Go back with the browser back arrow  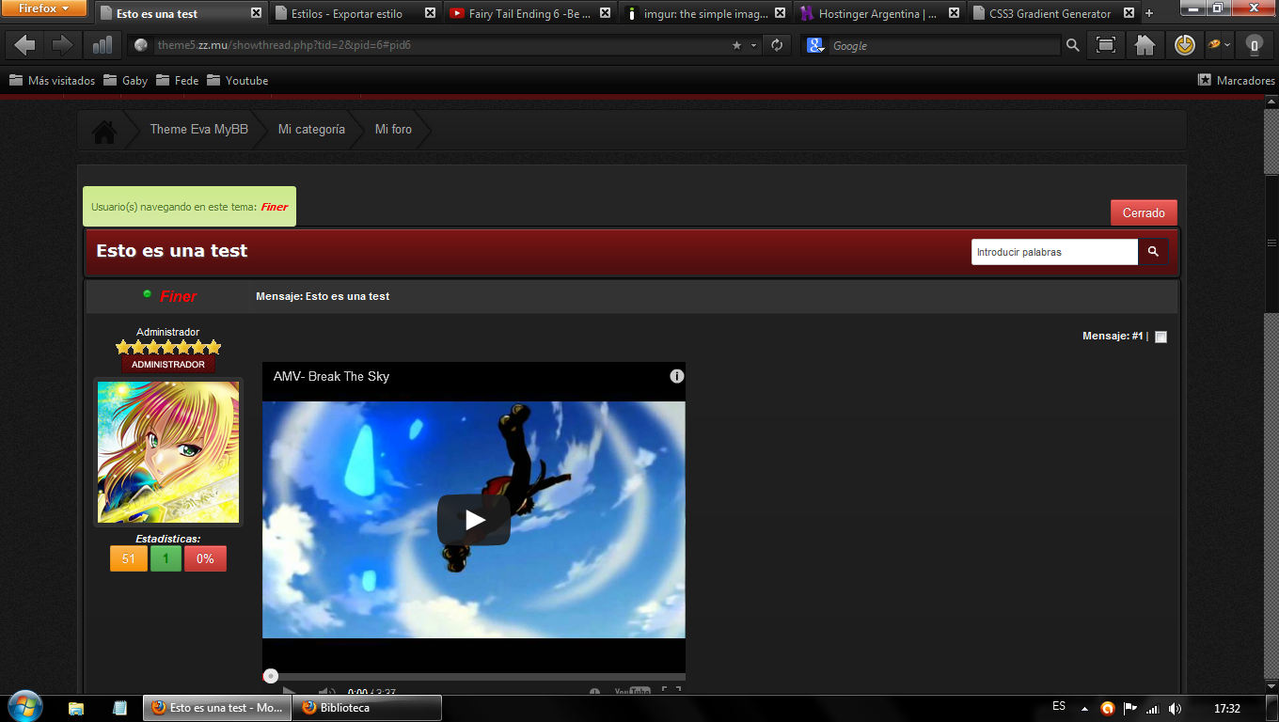tap(25, 44)
